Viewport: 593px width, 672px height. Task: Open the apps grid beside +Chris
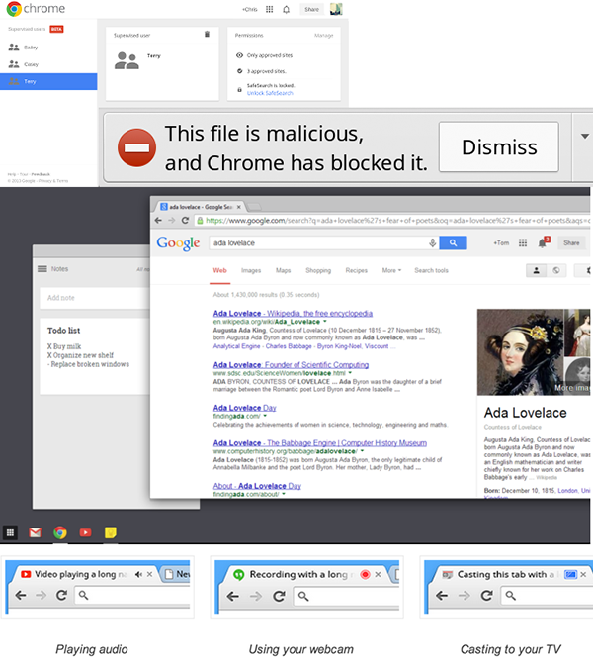point(269,9)
